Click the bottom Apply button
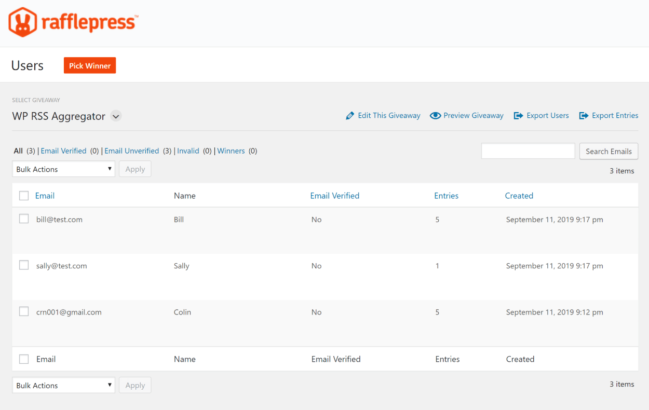649x410 pixels. [x=135, y=385]
